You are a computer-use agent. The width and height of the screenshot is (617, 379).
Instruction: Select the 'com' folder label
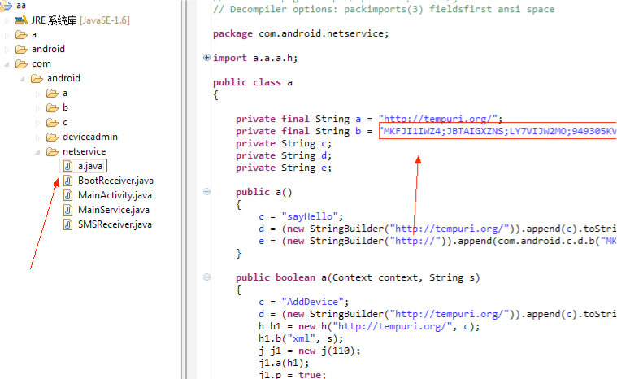coord(41,64)
